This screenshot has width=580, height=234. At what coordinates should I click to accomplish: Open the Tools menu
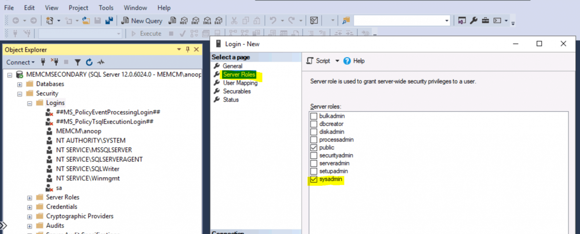click(x=106, y=8)
